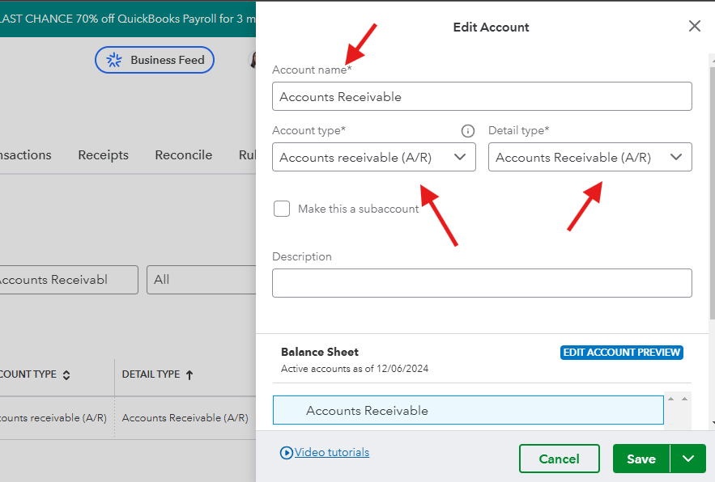This screenshot has height=482, width=715.
Task: Open the Account type dropdown
Action: click(x=462, y=157)
